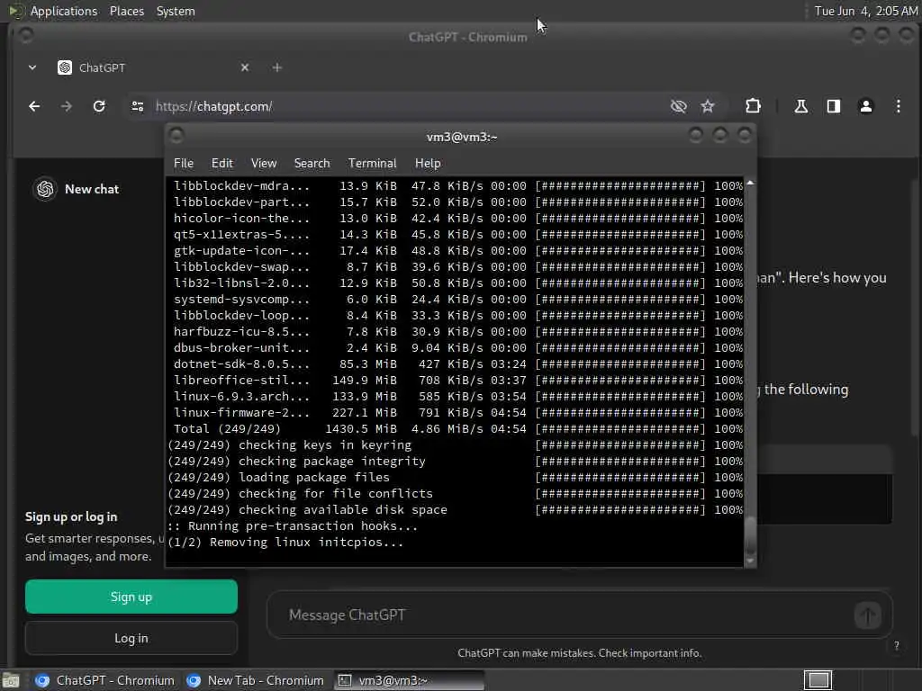Open Chromium three-dot menu

[x=898, y=106]
